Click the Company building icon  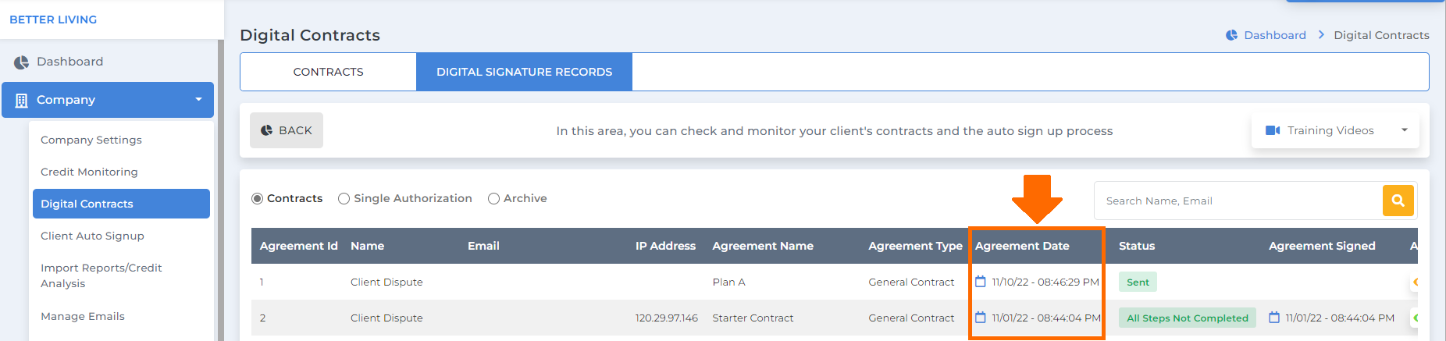(21, 101)
